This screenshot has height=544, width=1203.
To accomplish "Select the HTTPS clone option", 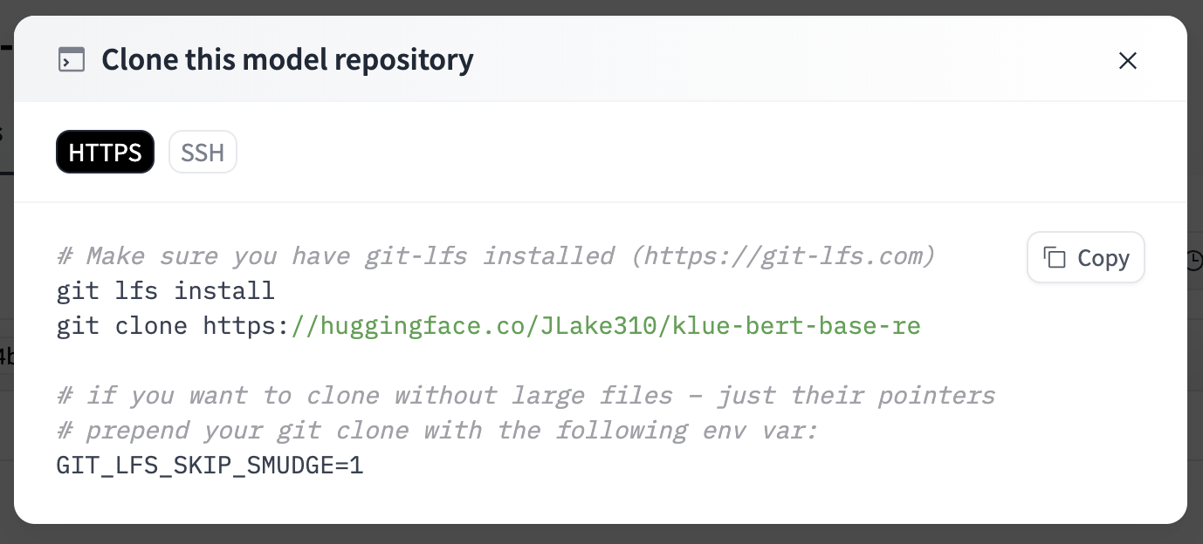I will point(105,153).
